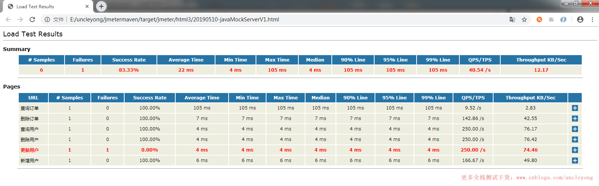
Task: Expand details for the 删除订单 row
Action: [575, 118]
